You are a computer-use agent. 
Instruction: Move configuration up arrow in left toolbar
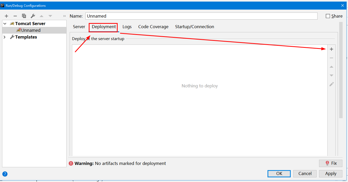click(42, 16)
